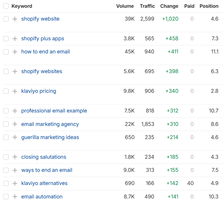Select the klaviyo pricing row checkbox
The height and width of the screenshot is (202, 223).
coord(6,91)
